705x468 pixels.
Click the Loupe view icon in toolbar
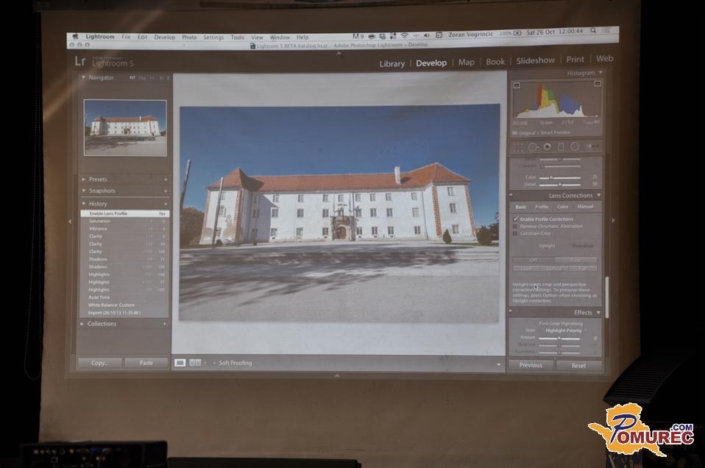point(180,363)
